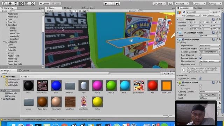The width and height of the screenshot is (224, 126).
Task: Open Transform component help icon
Action: click(x=213, y=20)
